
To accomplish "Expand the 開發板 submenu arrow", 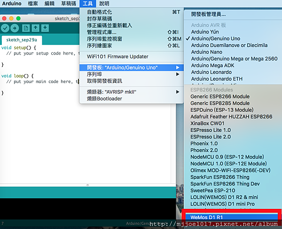I will [x=178, y=68].
